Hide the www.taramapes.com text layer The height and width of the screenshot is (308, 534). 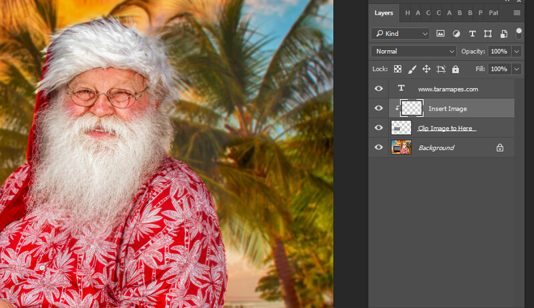pos(378,89)
